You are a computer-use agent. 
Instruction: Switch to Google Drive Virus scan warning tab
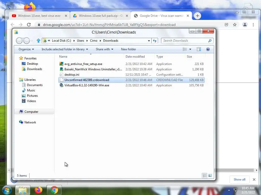162,16
